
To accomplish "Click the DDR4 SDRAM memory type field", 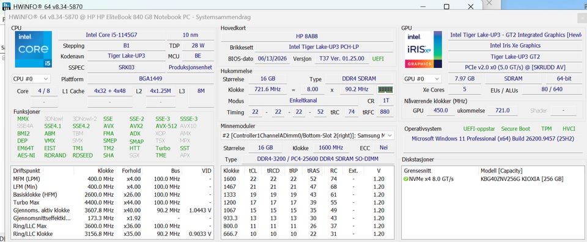I will (x=359, y=79).
